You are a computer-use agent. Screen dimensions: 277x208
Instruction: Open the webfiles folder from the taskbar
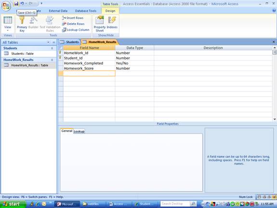point(93,204)
